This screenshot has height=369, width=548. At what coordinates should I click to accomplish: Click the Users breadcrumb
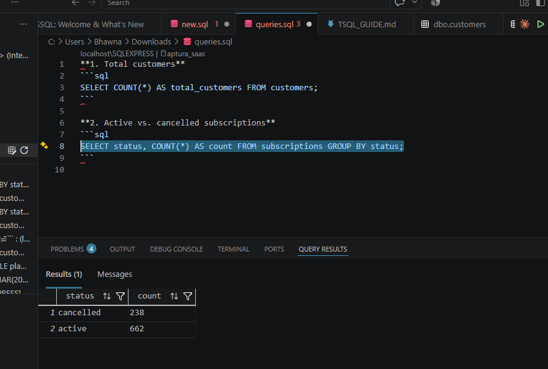click(x=74, y=41)
